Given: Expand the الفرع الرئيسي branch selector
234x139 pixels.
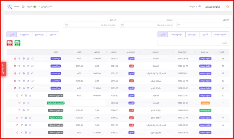Looking at the screenshot, I should [48, 6].
